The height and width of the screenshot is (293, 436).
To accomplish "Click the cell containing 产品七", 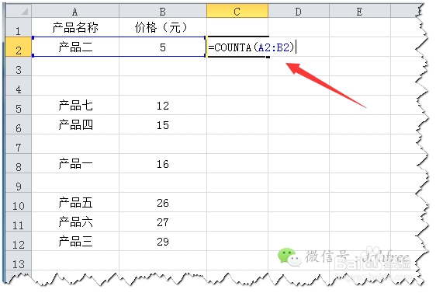I will click(75, 105).
